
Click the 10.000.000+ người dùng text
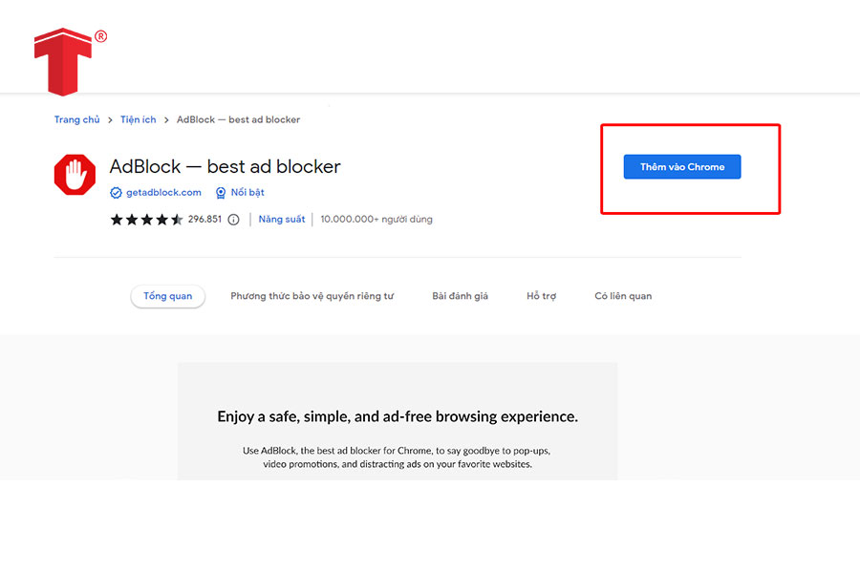click(376, 220)
